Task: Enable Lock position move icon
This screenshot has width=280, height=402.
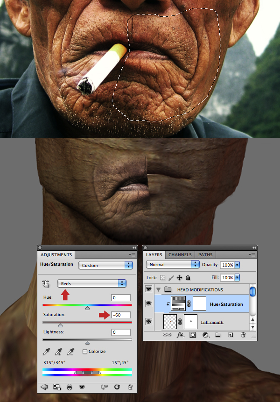Action: [x=179, y=278]
